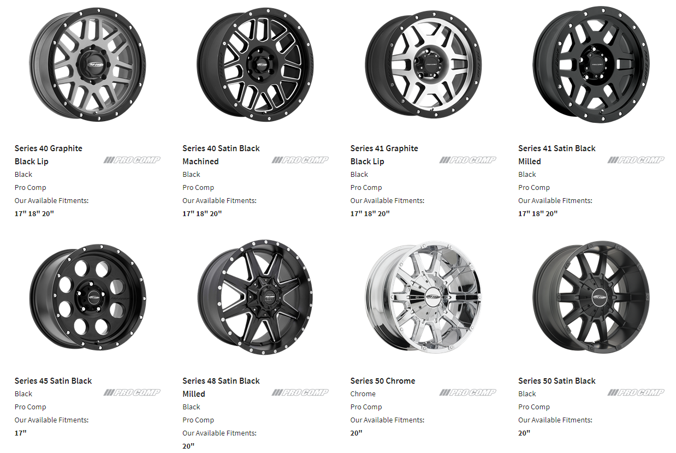676x453 pixels.
Task: Open the Series 45 Satin Black title link
Action: click(54, 381)
